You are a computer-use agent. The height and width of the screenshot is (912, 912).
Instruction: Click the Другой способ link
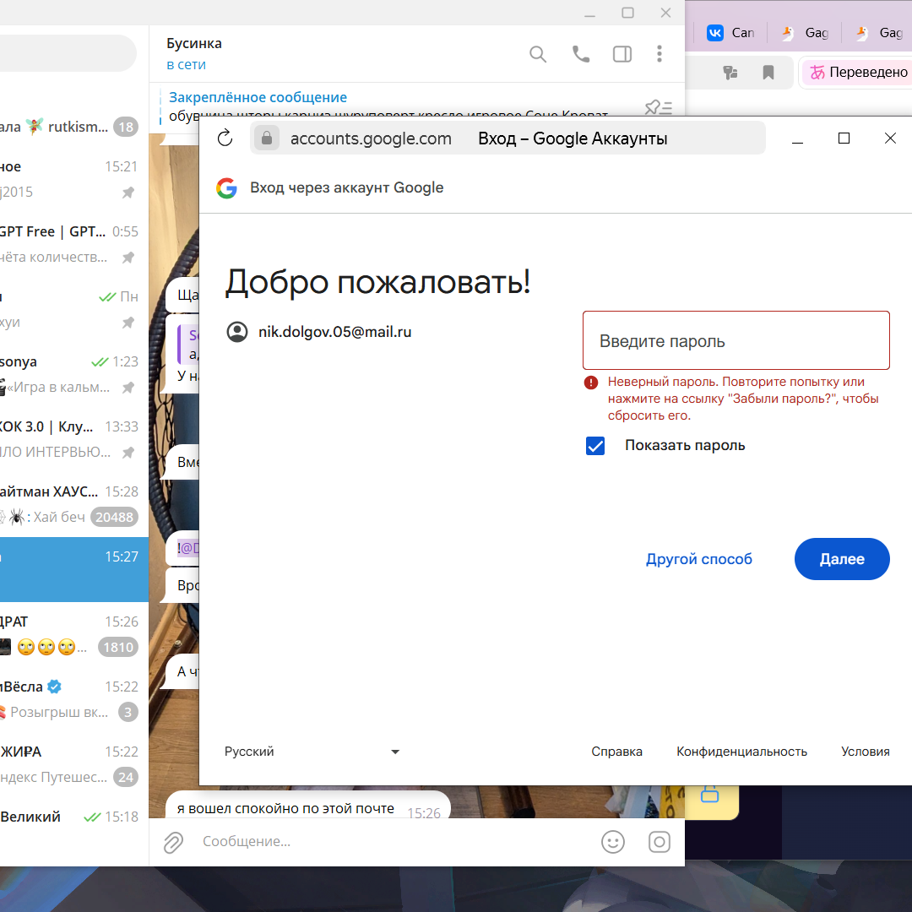pos(698,559)
